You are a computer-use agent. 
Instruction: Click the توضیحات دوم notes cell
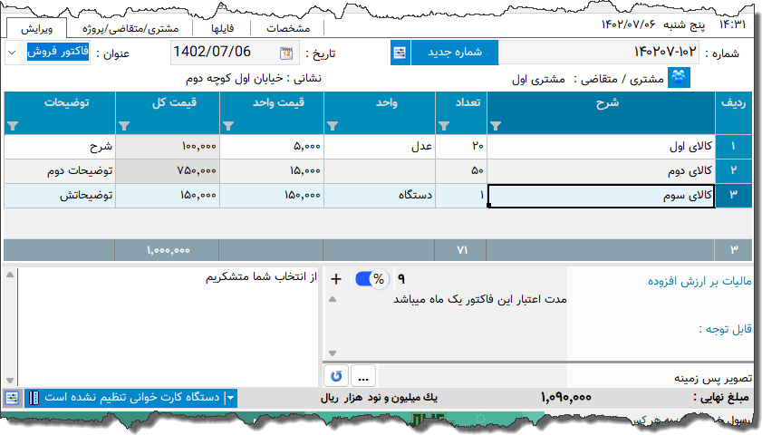[x=60, y=170]
